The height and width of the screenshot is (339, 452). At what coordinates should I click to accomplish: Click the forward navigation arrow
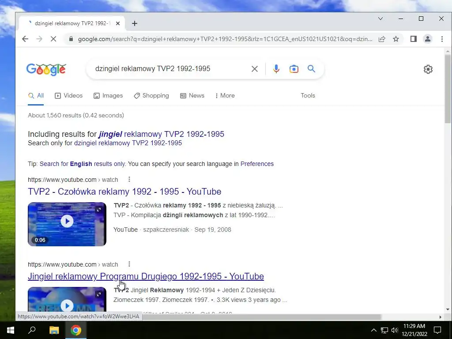[x=39, y=39]
